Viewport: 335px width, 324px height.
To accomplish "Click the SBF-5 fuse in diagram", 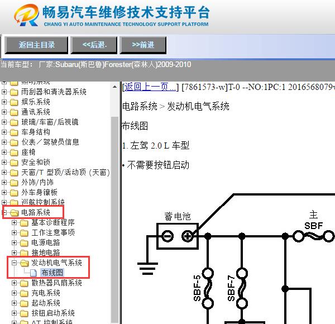I will tap(208, 288).
